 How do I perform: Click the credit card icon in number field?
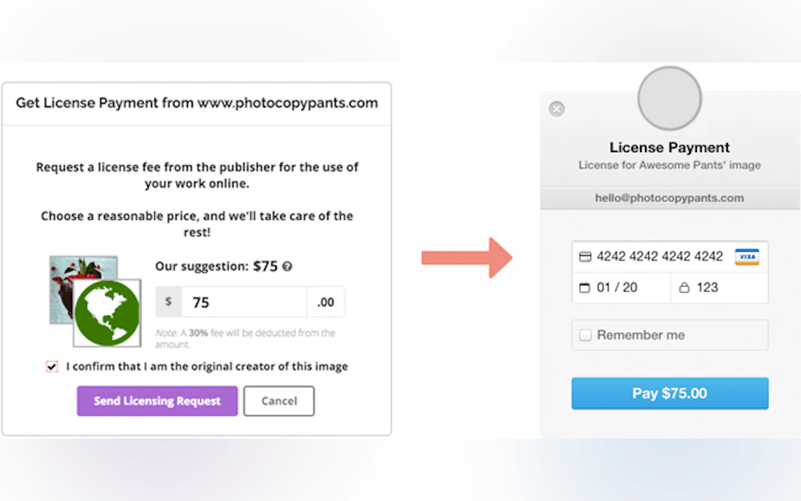585,257
